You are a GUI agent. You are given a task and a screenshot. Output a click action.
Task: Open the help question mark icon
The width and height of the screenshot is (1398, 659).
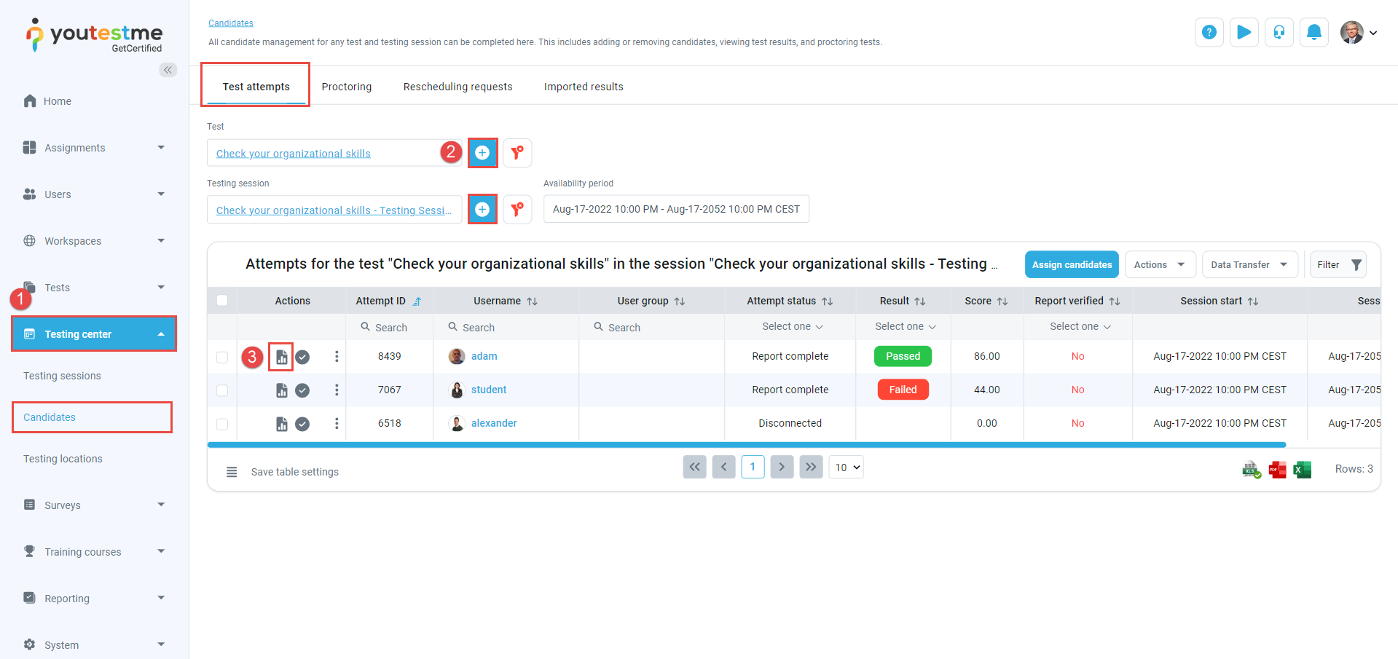point(1209,32)
